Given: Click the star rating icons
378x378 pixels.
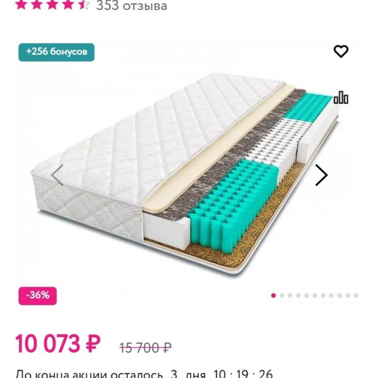Looking at the screenshot, I should point(52,5).
